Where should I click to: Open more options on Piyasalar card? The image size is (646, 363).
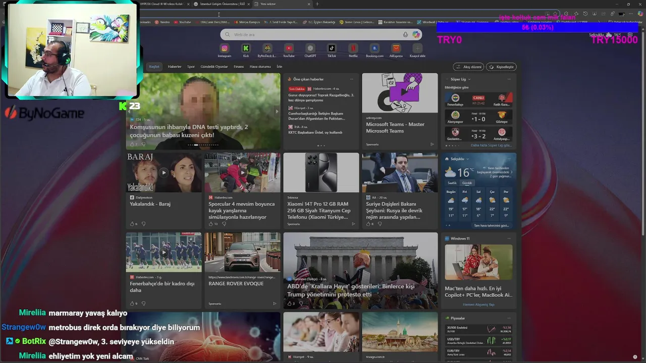click(509, 318)
